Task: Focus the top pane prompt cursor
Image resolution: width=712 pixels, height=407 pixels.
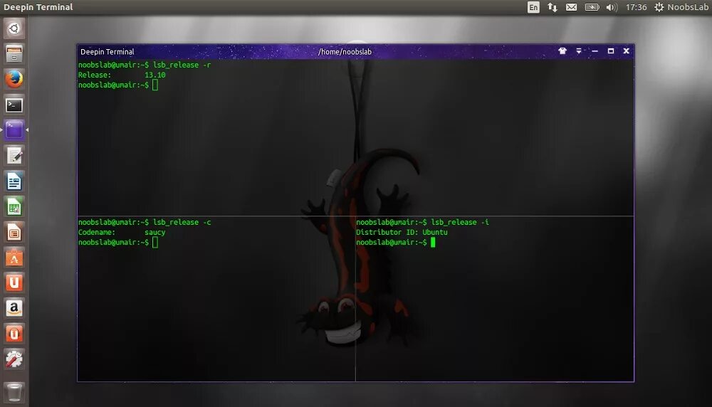Action: point(155,85)
